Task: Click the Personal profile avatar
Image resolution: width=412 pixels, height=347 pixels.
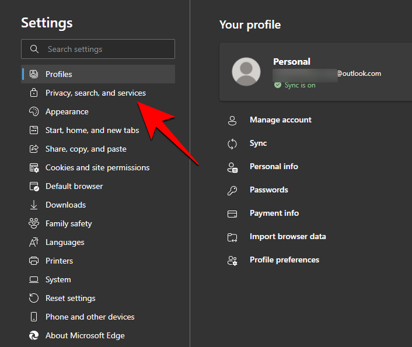Action: 246,72
